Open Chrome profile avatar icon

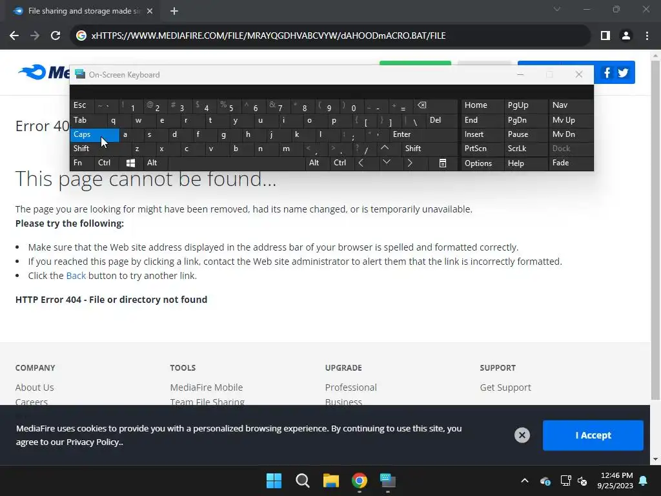[x=626, y=36]
